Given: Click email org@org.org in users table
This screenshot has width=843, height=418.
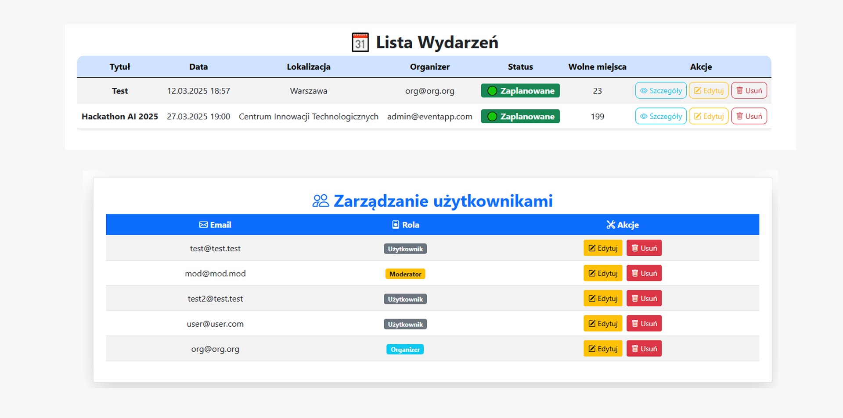Looking at the screenshot, I should coord(215,349).
